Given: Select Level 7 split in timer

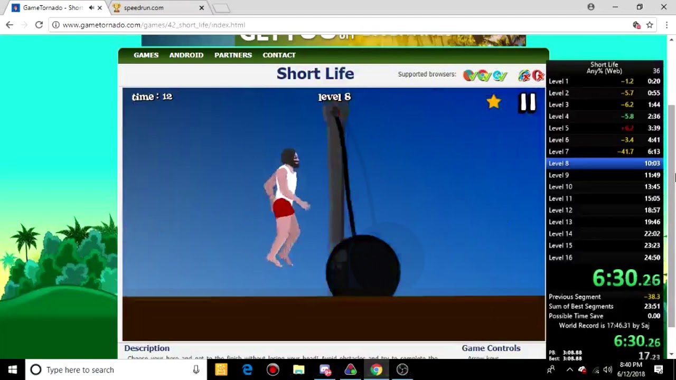Looking at the screenshot, I should point(604,151).
